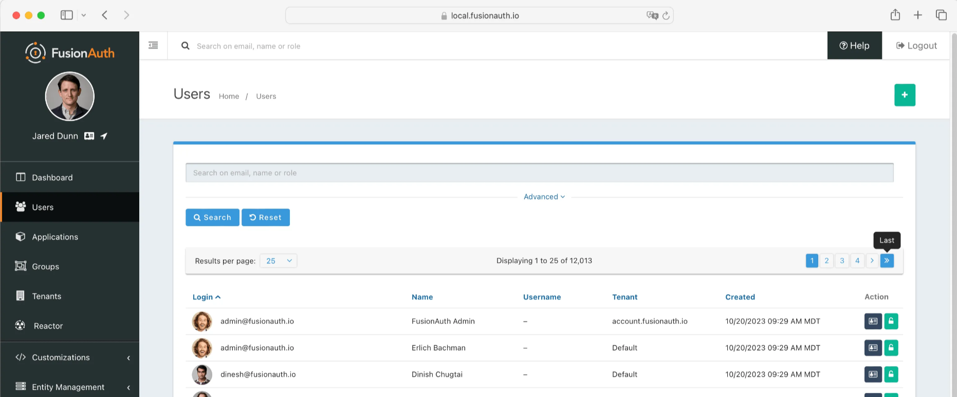Image resolution: width=957 pixels, height=397 pixels.
Task: Collapse the sidebar with the hamburger icon
Action: 153,45
